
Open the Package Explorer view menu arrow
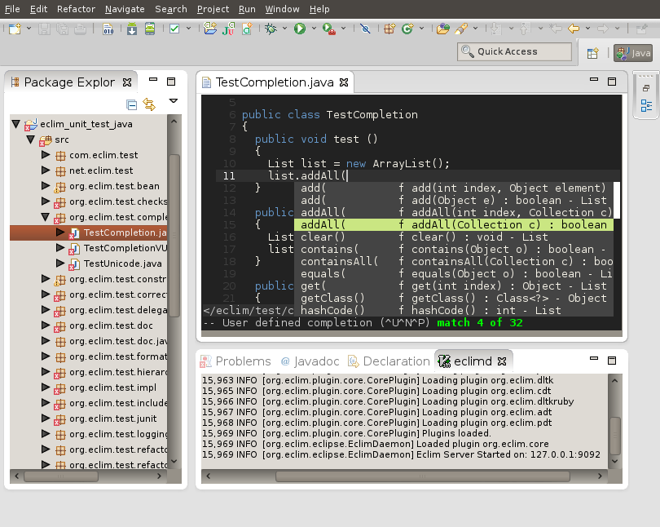pos(173,102)
